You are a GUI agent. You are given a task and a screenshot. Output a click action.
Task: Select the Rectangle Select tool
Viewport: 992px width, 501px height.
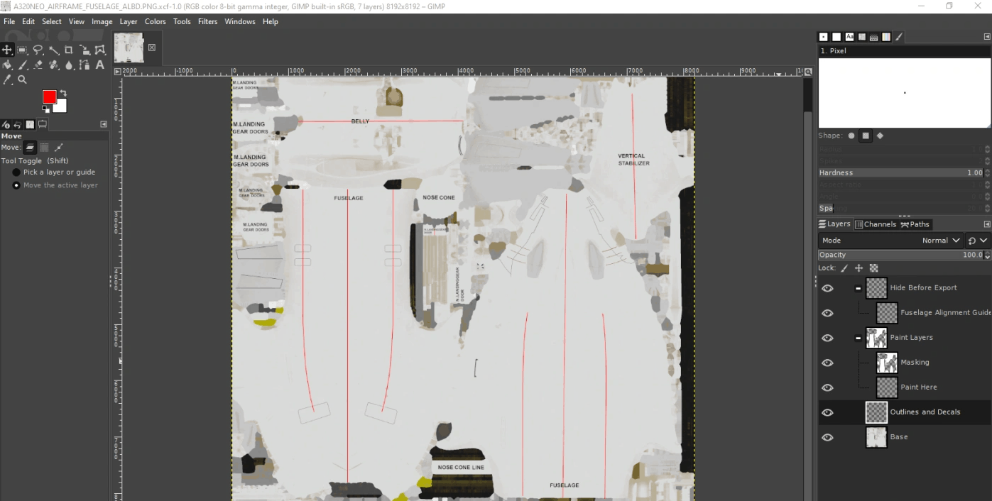(23, 50)
